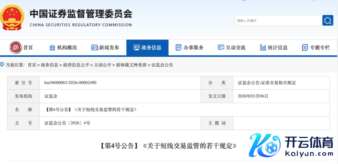
Task: Click the news release newspaper icon
Action: click(x=95, y=48)
